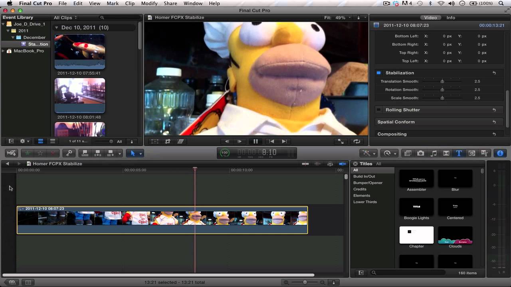Toggle loop playback in the viewer

point(357,141)
